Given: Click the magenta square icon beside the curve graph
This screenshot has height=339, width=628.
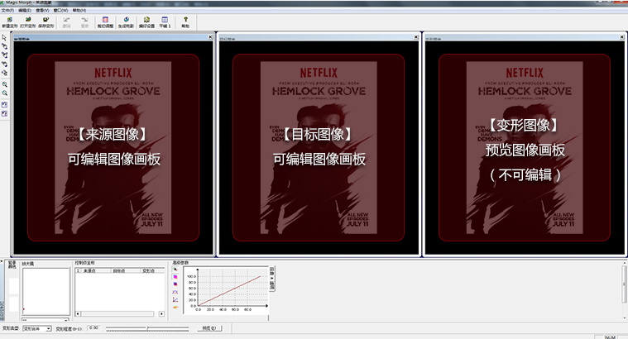Looking at the screenshot, I should coord(175,276).
